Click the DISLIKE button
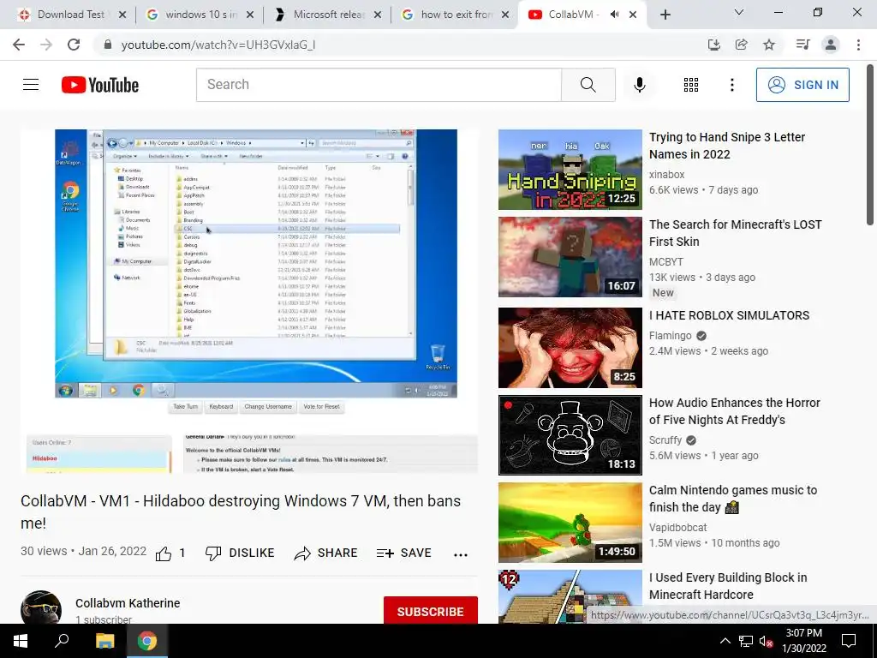 (x=240, y=553)
